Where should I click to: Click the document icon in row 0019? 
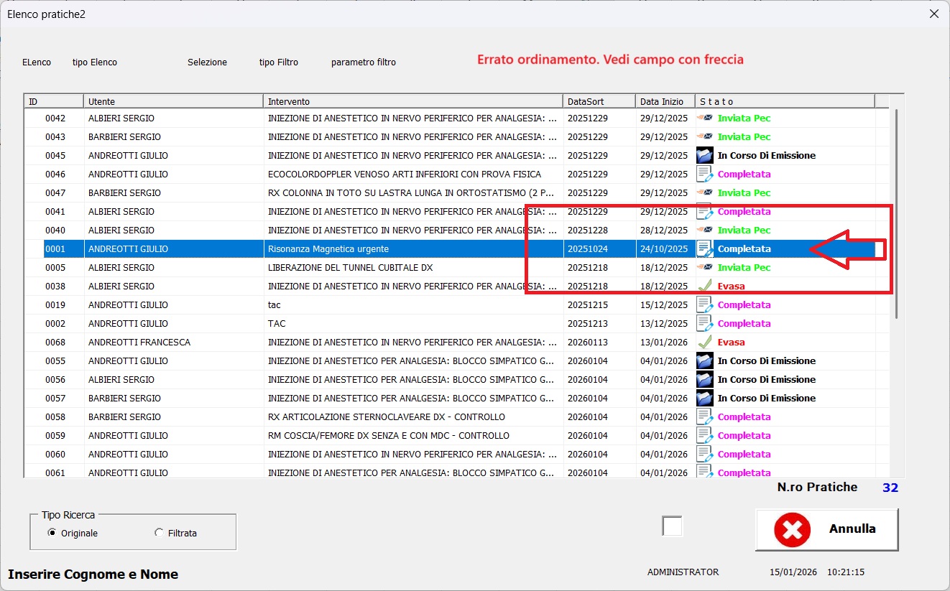click(x=704, y=304)
